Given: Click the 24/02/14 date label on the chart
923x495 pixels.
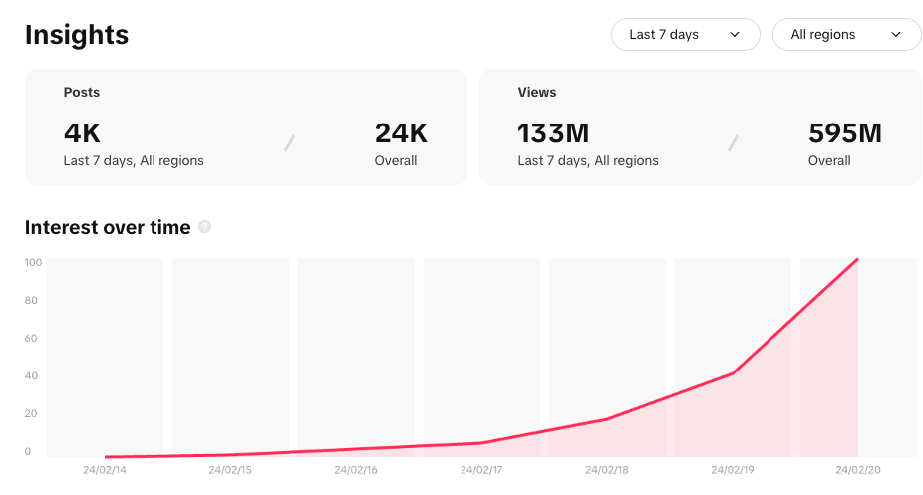Looking at the screenshot, I should (x=104, y=470).
